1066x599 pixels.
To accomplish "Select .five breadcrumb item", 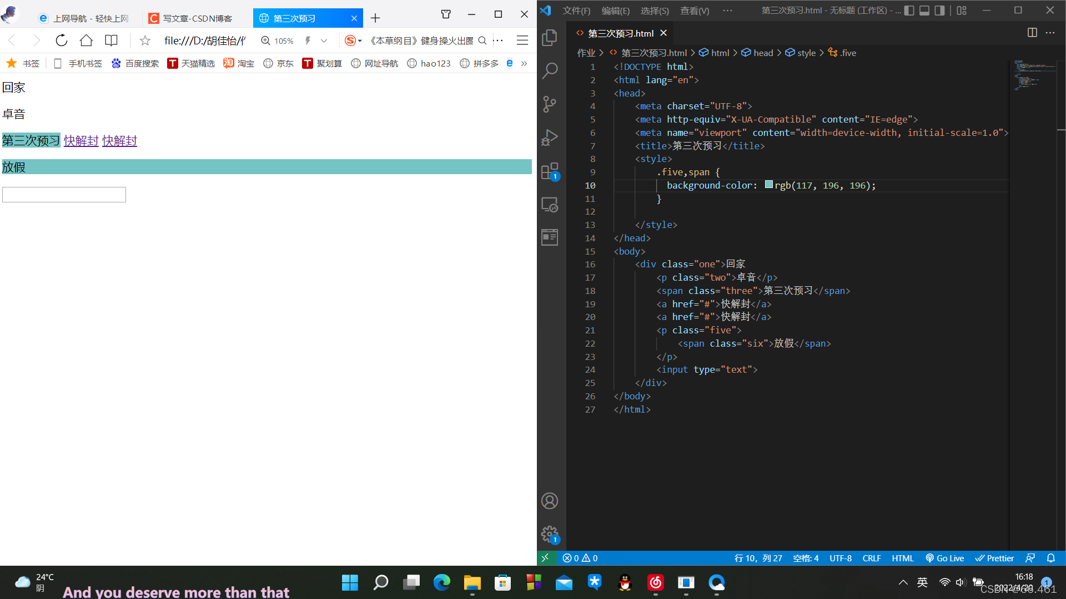I will pyautogui.click(x=842, y=53).
